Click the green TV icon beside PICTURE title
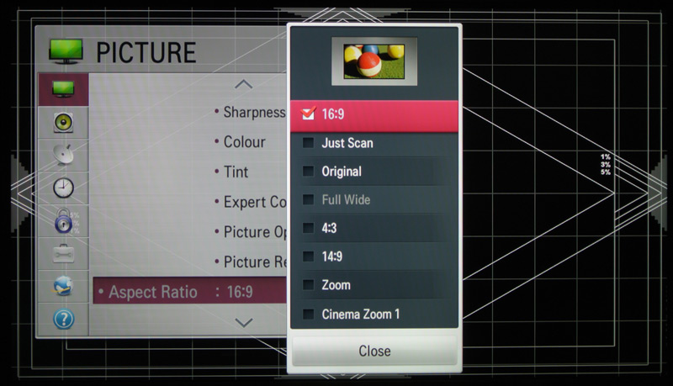This screenshot has height=386, width=673. (x=66, y=51)
